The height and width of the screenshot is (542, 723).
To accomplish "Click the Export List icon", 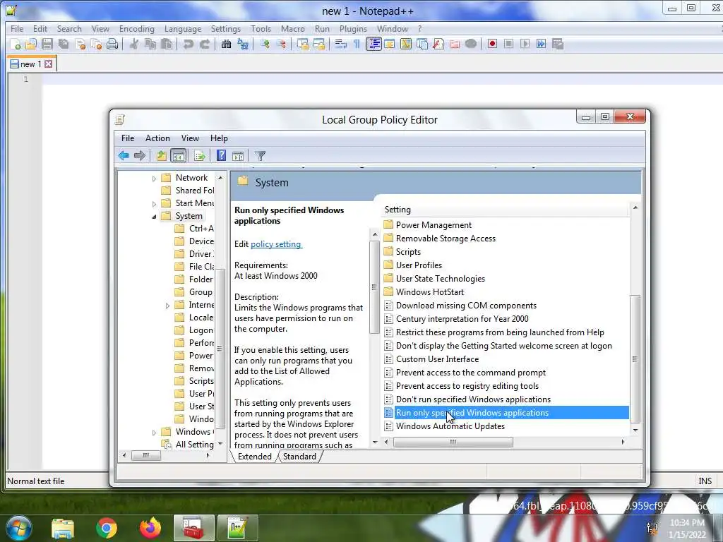I will pos(200,156).
